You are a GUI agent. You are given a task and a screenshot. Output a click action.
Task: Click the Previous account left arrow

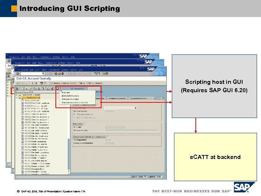click(x=33, y=83)
